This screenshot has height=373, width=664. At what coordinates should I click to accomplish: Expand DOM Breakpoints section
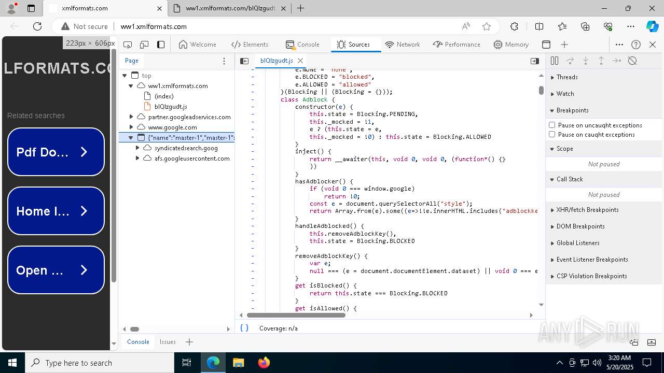tap(605, 226)
